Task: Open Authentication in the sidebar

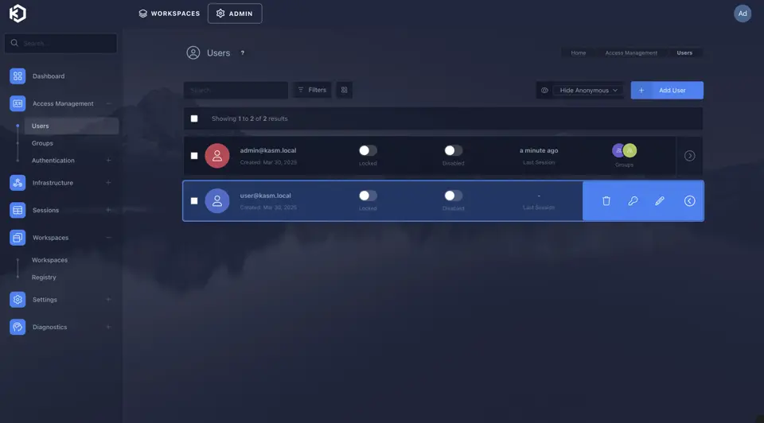Action: pos(53,161)
